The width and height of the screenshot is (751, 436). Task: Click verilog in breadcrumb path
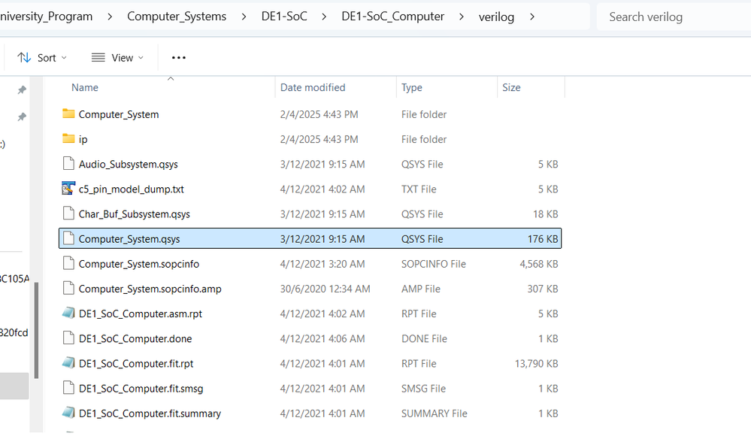(496, 17)
